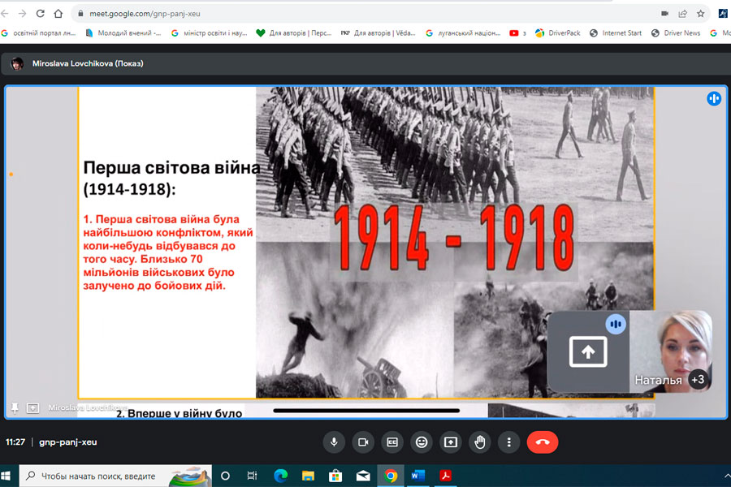The image size is (731, 487).
Task: Unpin the presentation using the pin icon
Action: point(14,407)
